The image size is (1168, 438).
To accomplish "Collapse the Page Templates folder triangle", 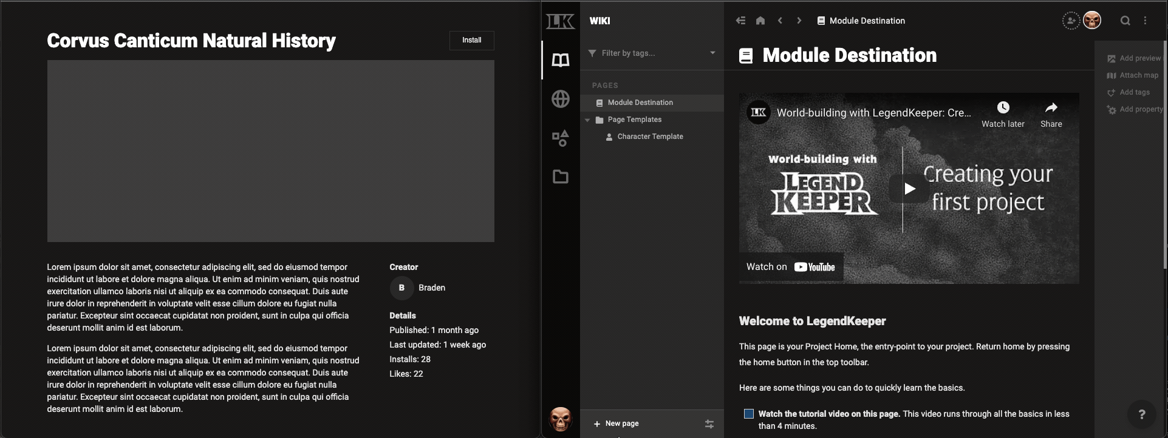I will (587, 120).
